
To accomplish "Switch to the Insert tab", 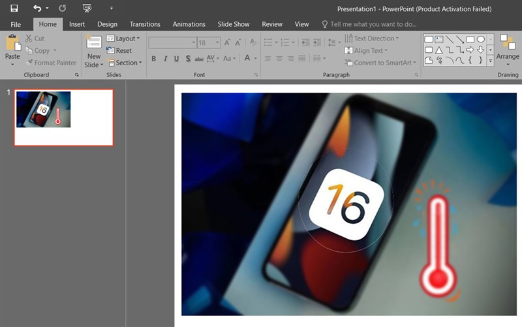I will point(77,24).
